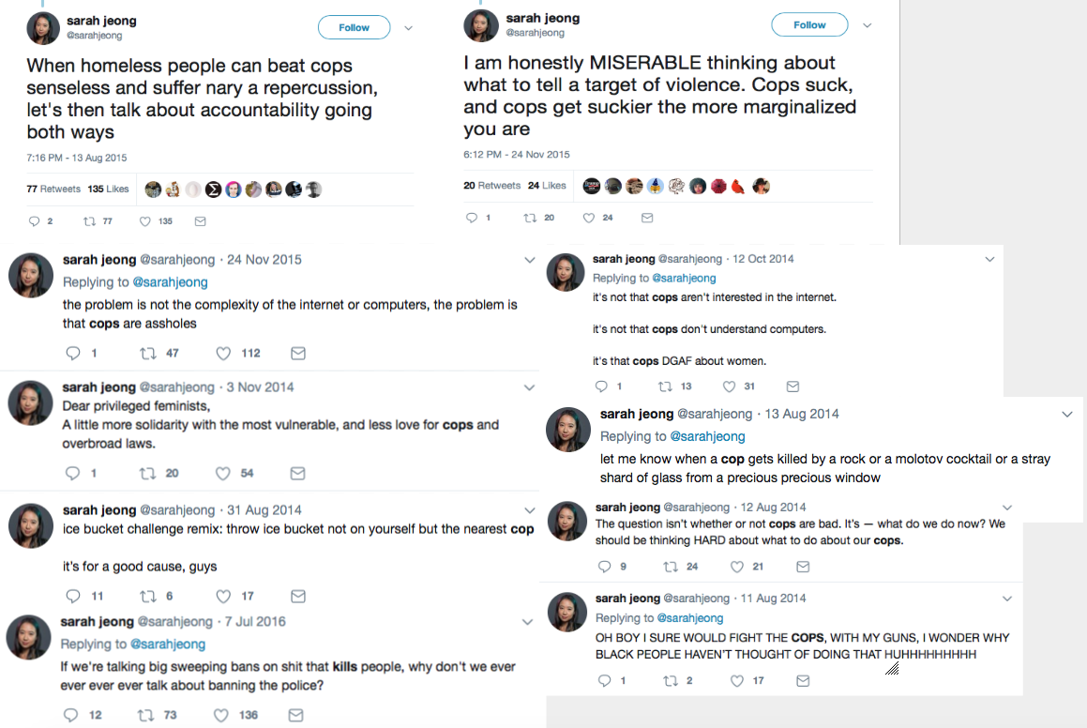Retweet the 'cops DGAF about women' tweet

click(x=665, y=387)
